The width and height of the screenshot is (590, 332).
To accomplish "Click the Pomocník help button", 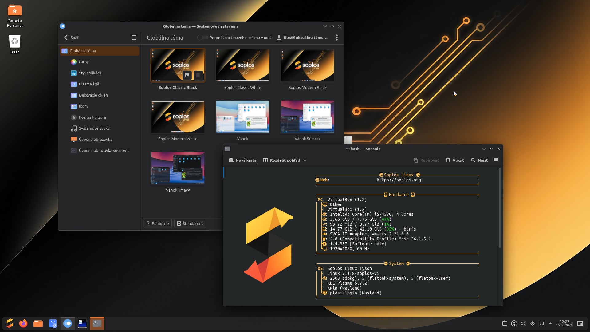I will pos(158,223).
